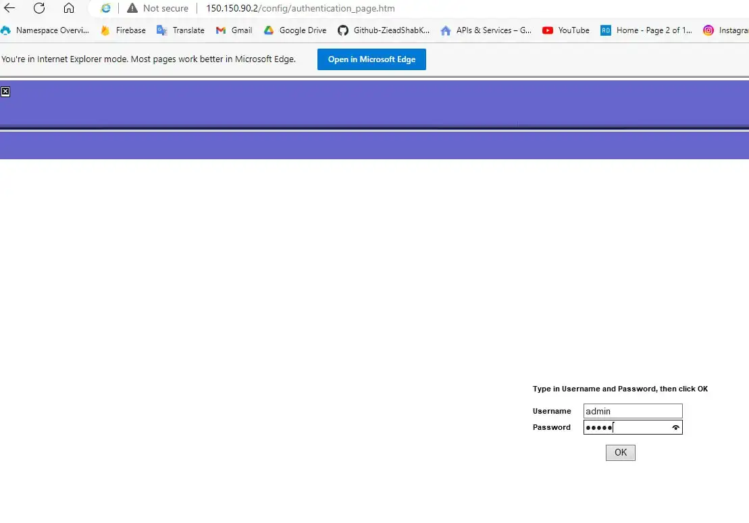The height and width of the screenshot is (523, 749).
Task: Open the Firebase bookmark
Action: pyautogui.click(x=124, y=30)
